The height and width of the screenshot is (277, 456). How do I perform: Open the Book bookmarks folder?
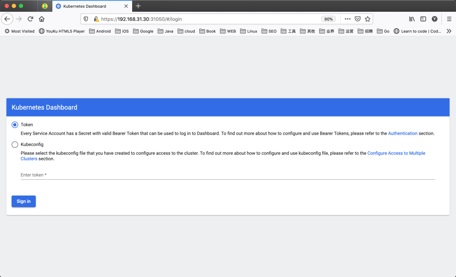(x=207, y=31)
